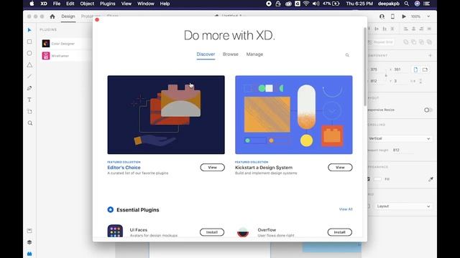Viewport: 460px width, 258px height.
Task: Select the Rectangle tool
Action: (29, 42)
